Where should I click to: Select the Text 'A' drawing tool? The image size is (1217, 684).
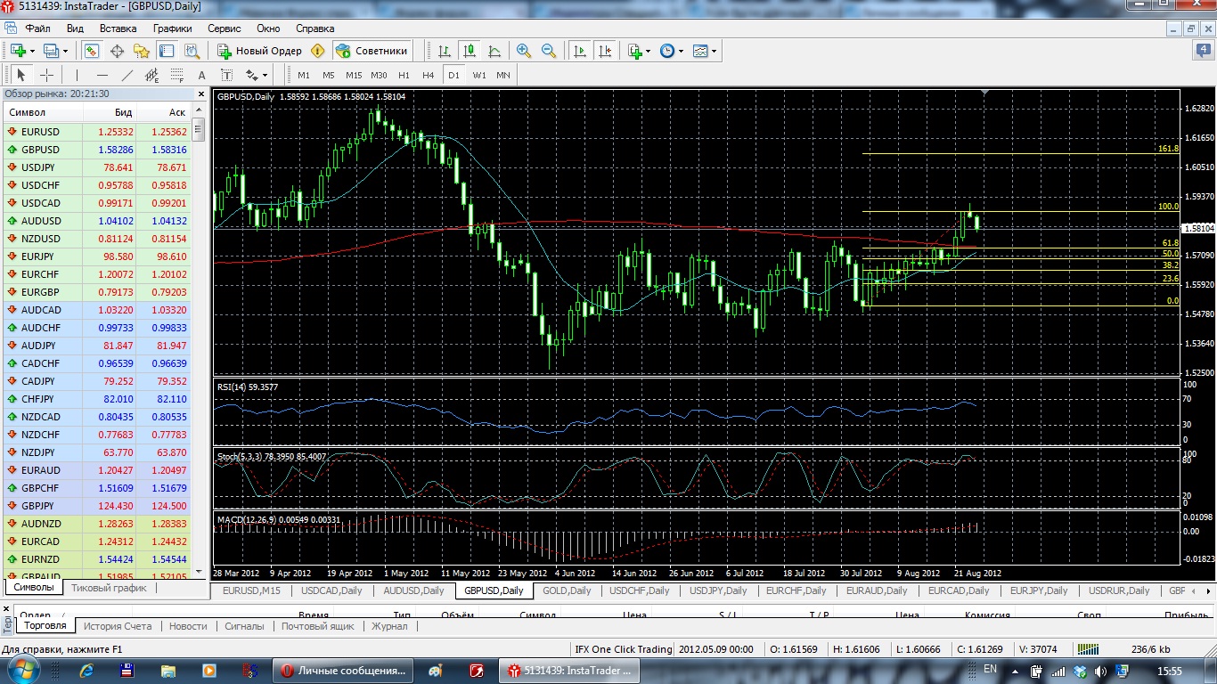[201, 75]
